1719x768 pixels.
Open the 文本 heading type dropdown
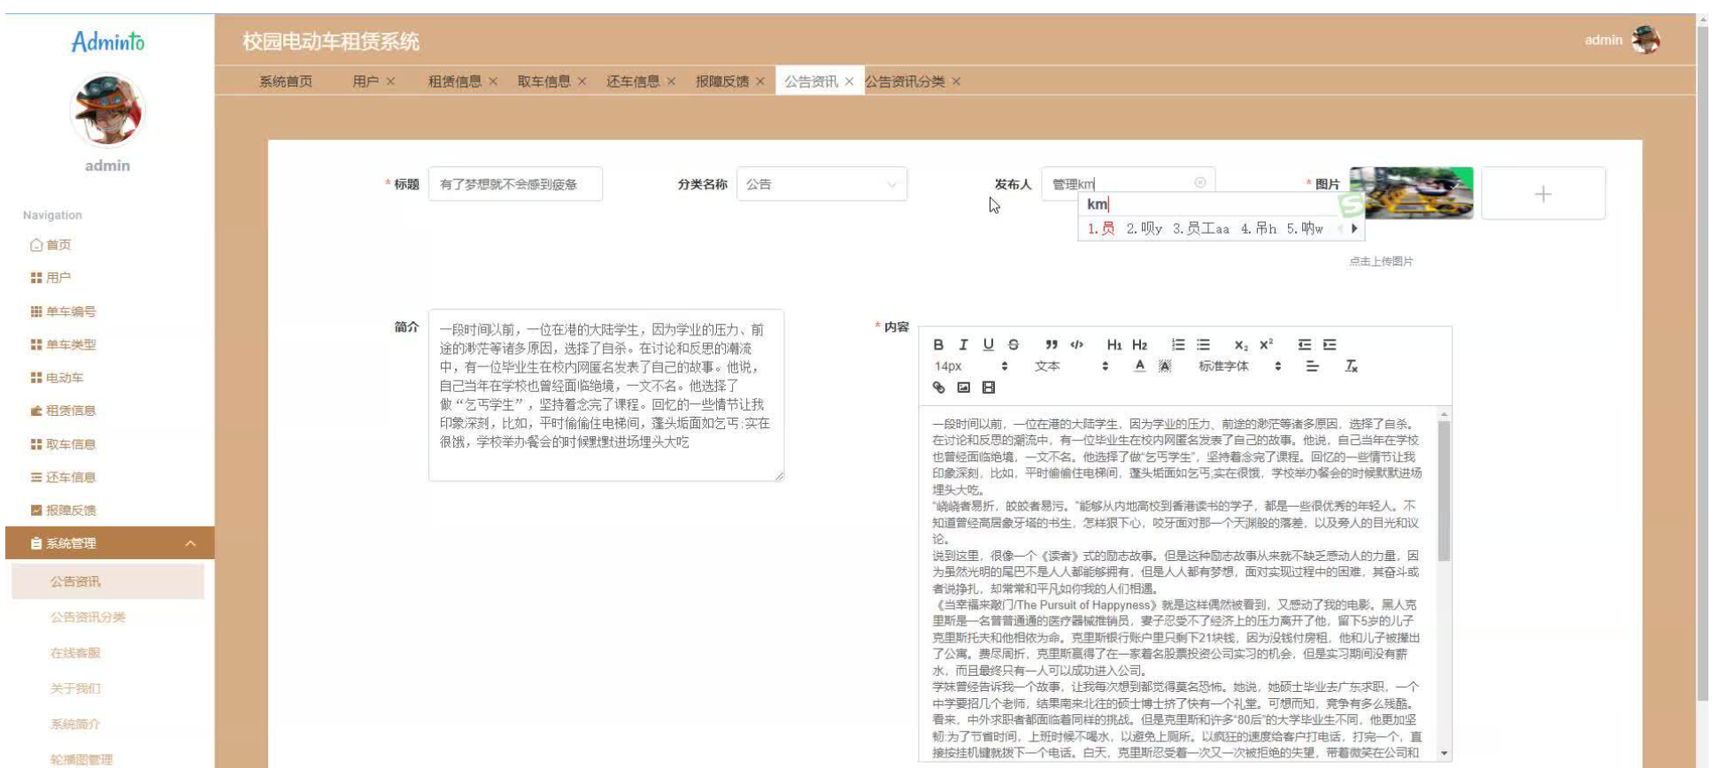[1072, 366]
